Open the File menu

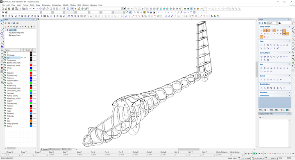click(3, 5)
